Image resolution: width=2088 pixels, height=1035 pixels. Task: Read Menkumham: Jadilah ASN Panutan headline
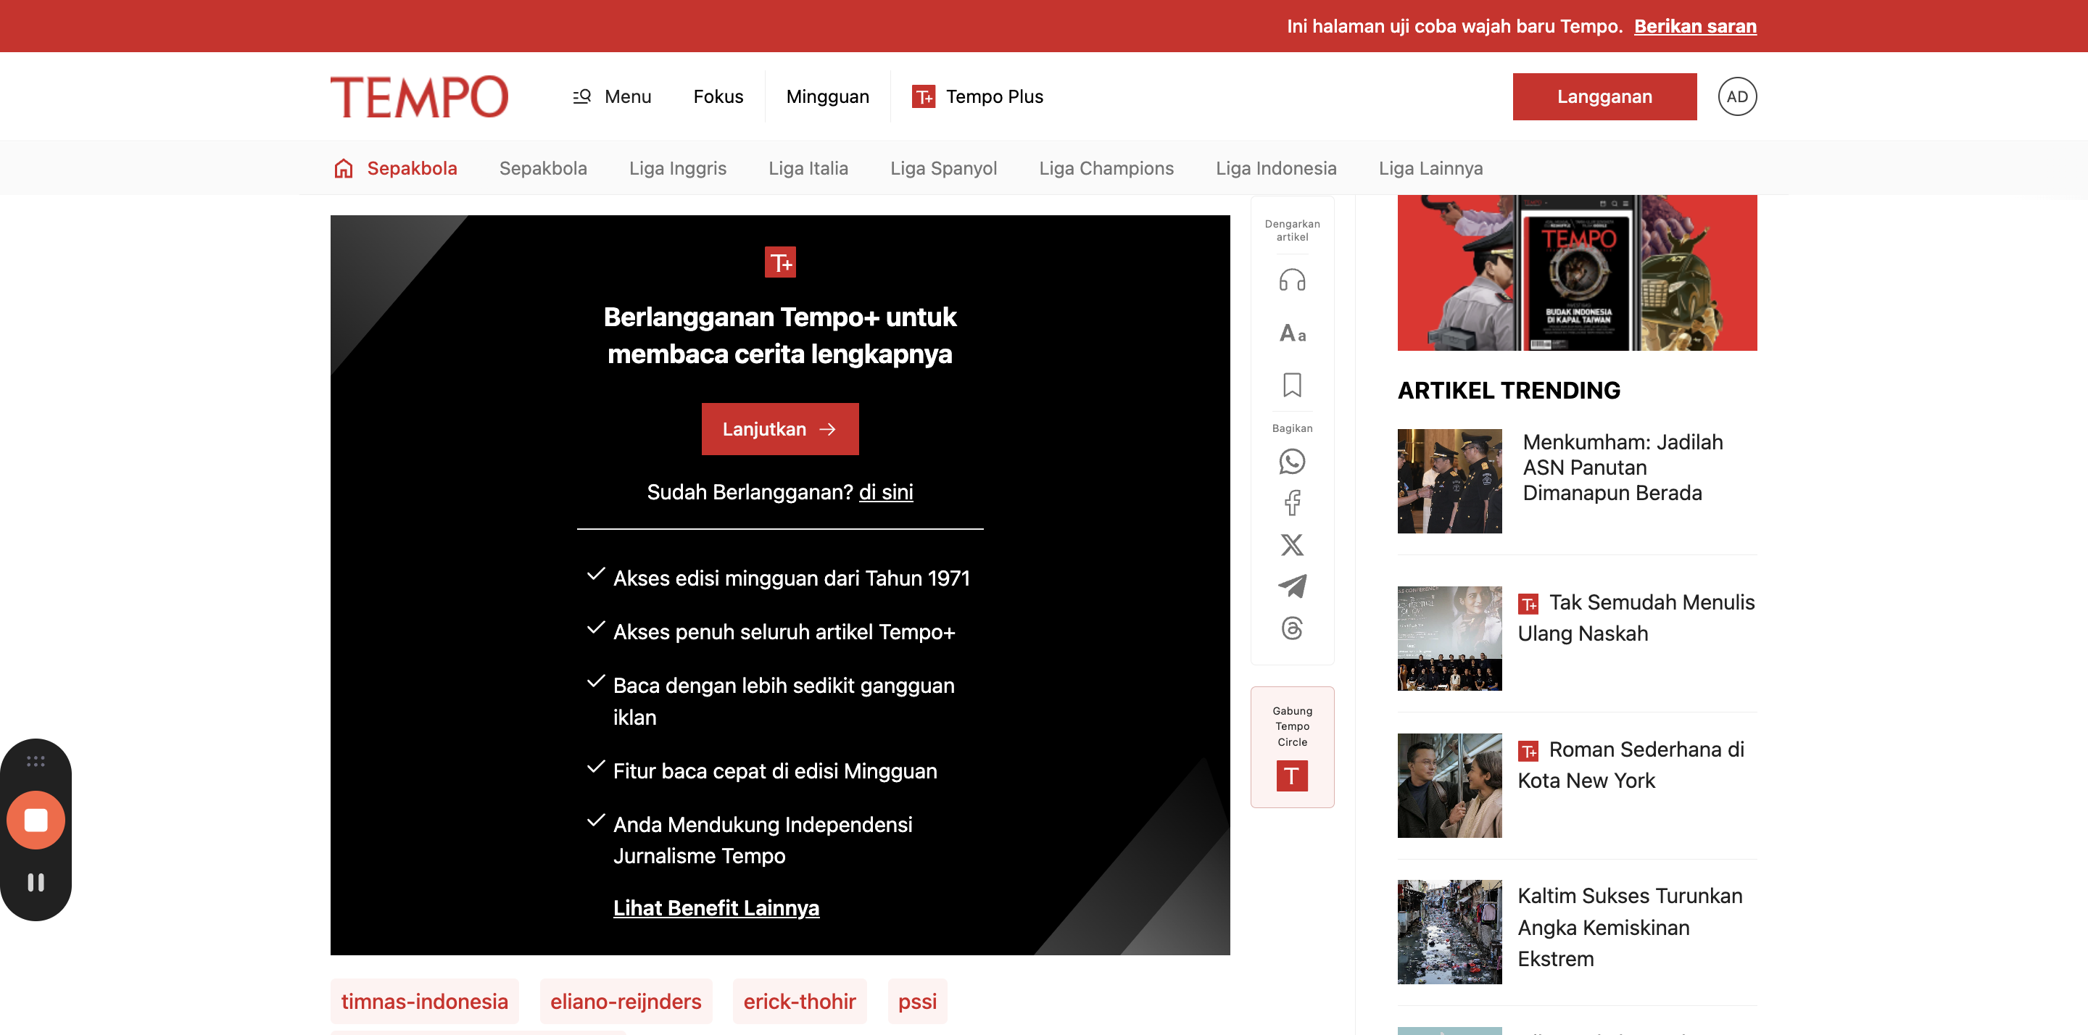1623,467
